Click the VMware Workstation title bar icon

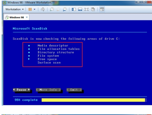click(x=4, y=3)
